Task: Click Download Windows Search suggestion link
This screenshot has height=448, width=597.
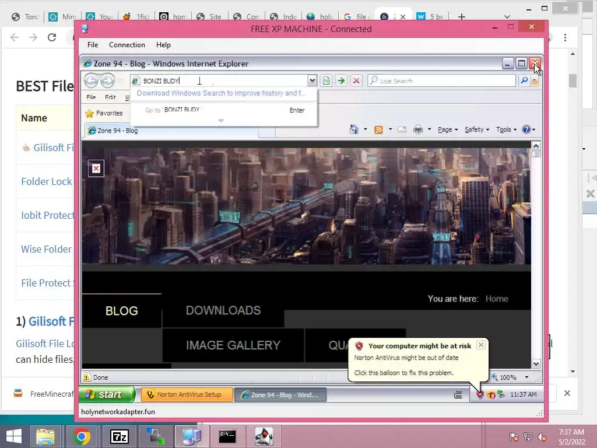Action: coord(221,93)
